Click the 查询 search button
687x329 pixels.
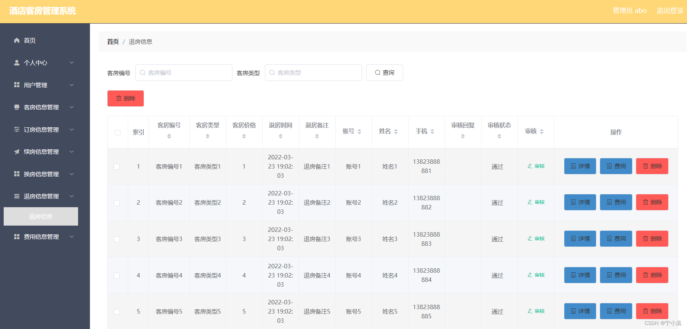[x=384, y=72]
